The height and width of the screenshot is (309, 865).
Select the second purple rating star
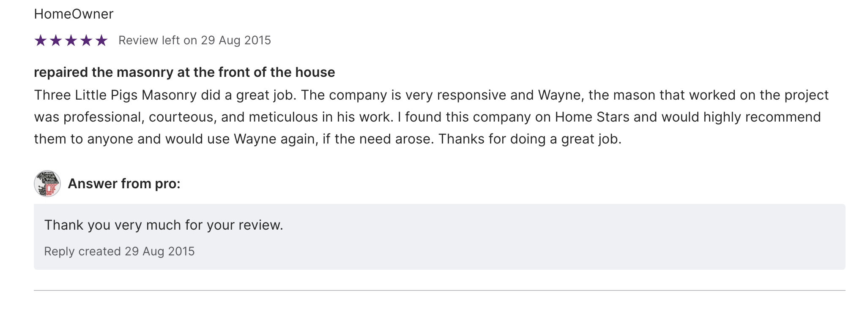pyautogui.click(x=56, y=41)
